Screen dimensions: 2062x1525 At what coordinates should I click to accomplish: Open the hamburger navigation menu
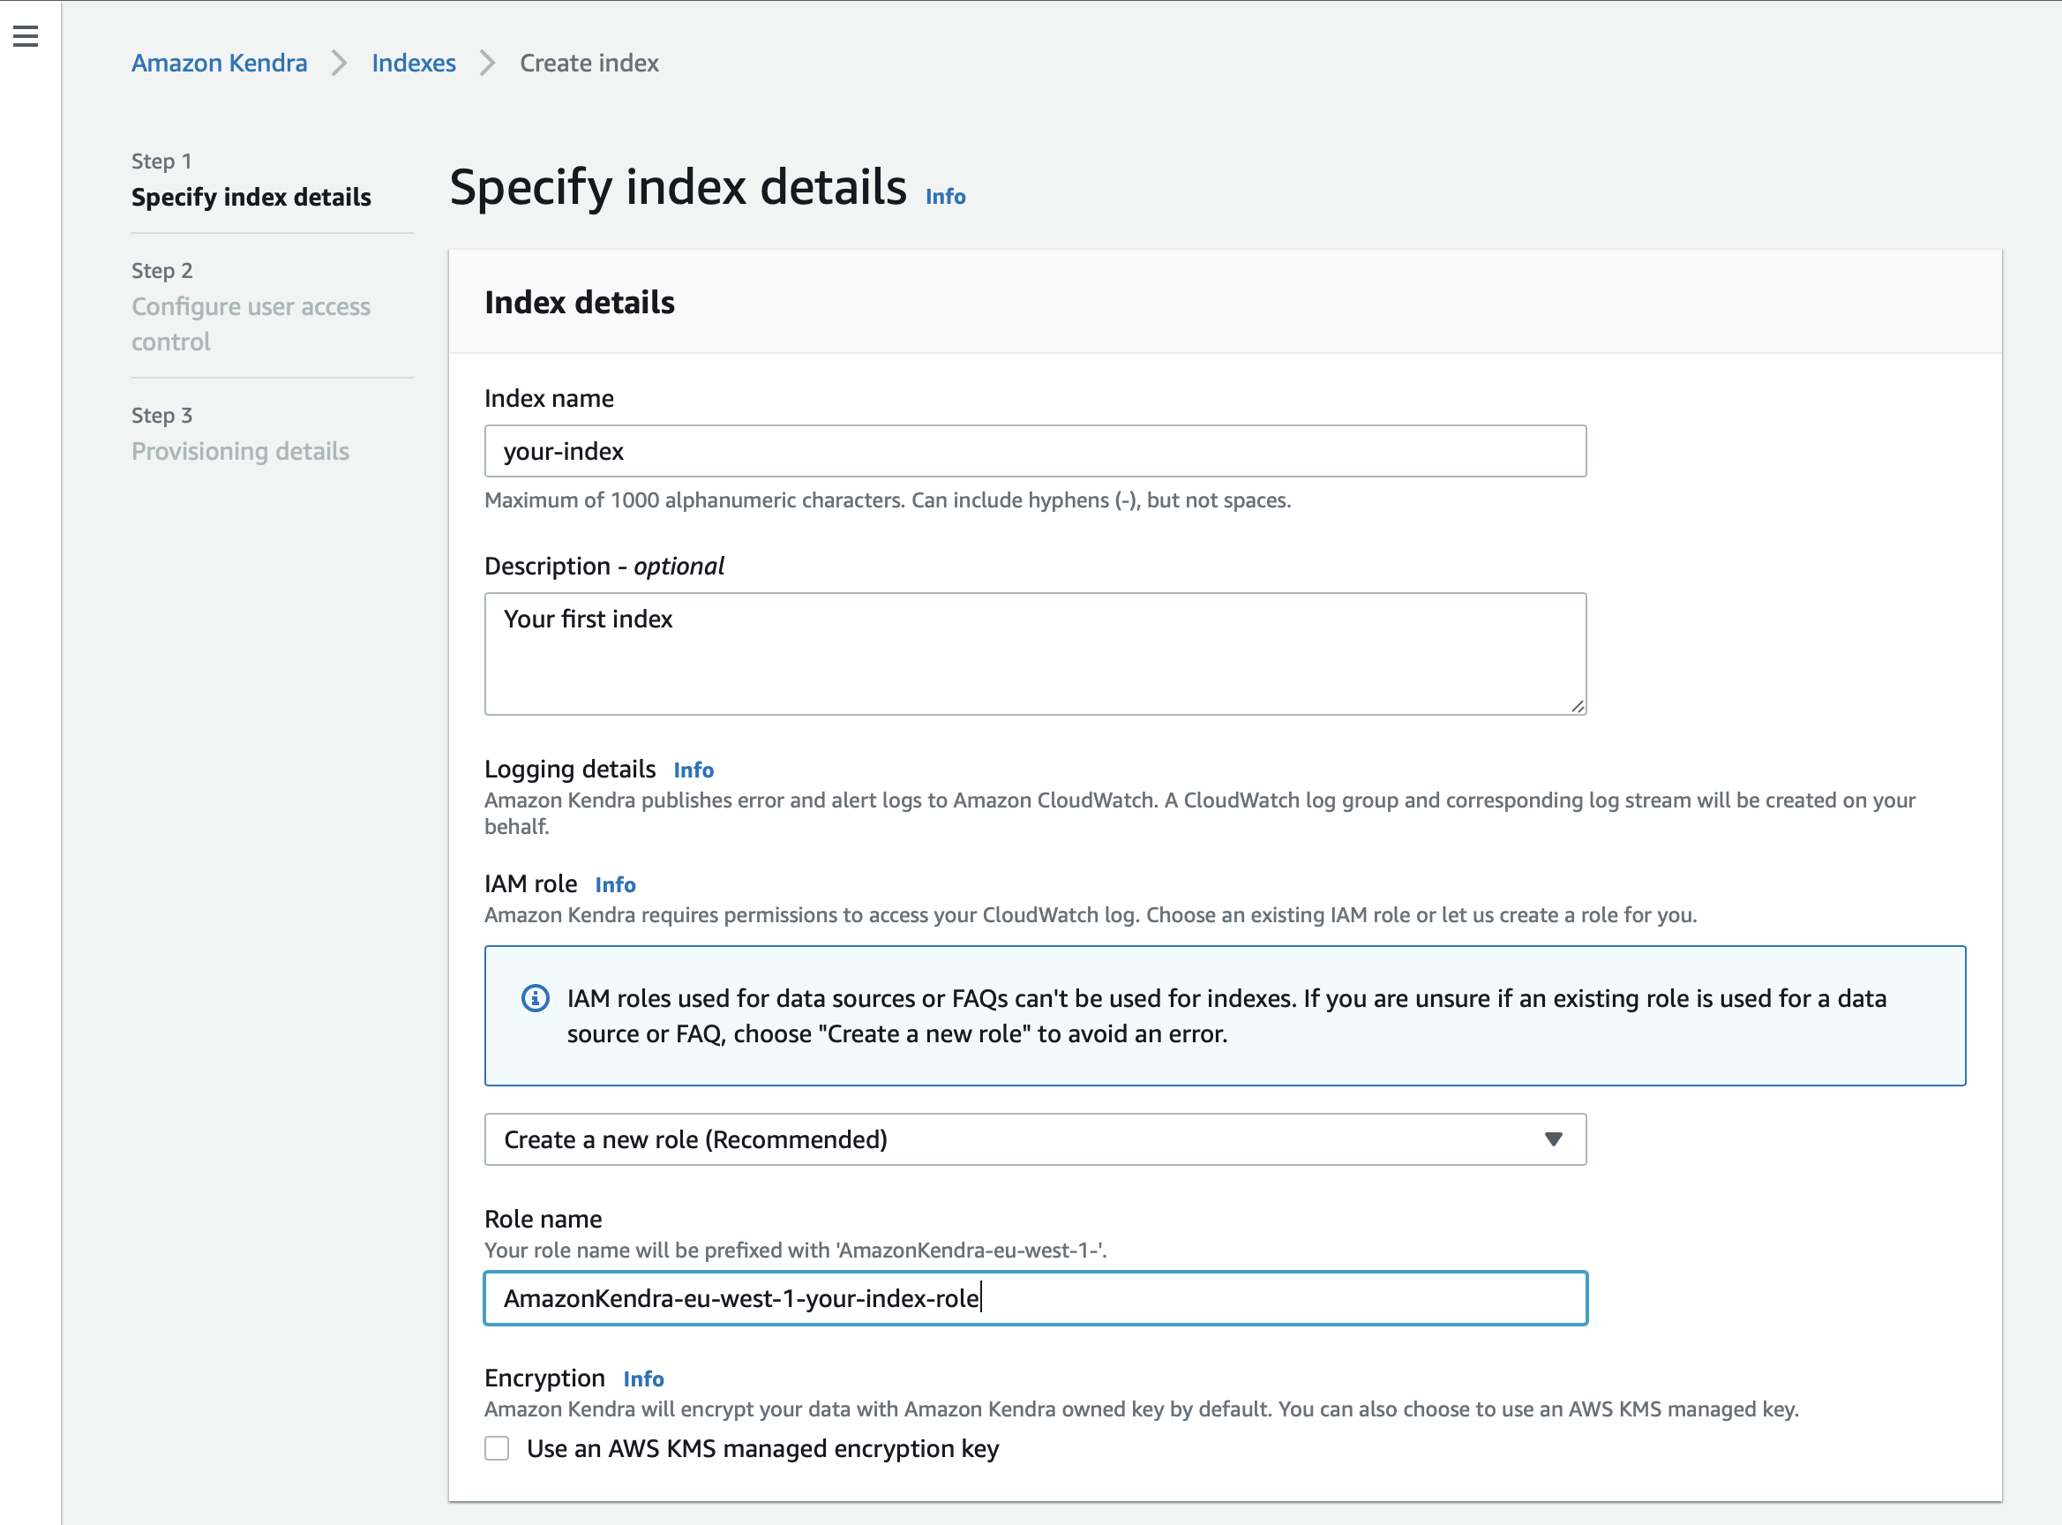[x=26, y=36]
